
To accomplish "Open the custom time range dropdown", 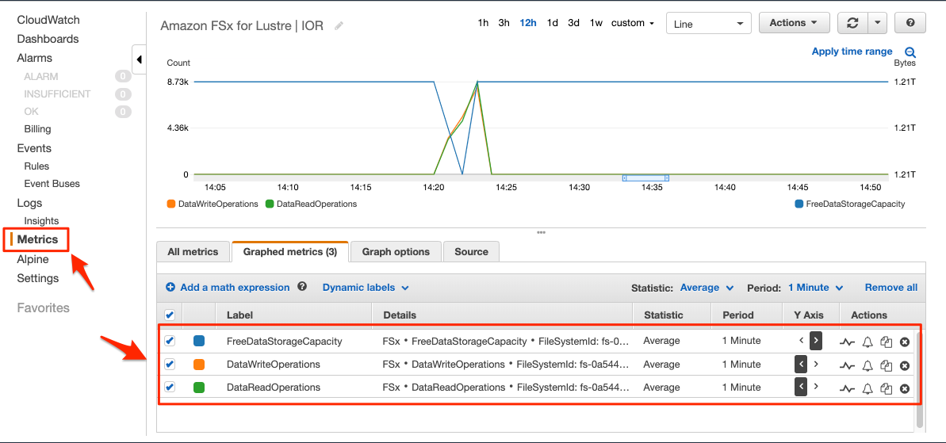I will pyautogui.click(x=632, y=23).
